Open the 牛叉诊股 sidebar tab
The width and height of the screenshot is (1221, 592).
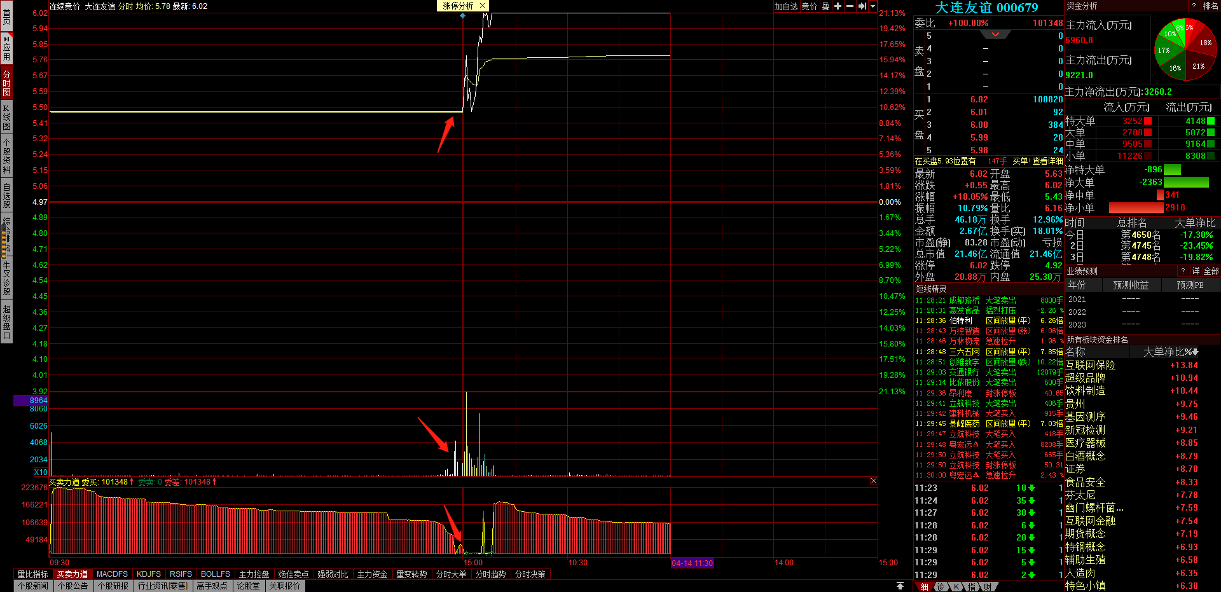click(x=6, y=279)
